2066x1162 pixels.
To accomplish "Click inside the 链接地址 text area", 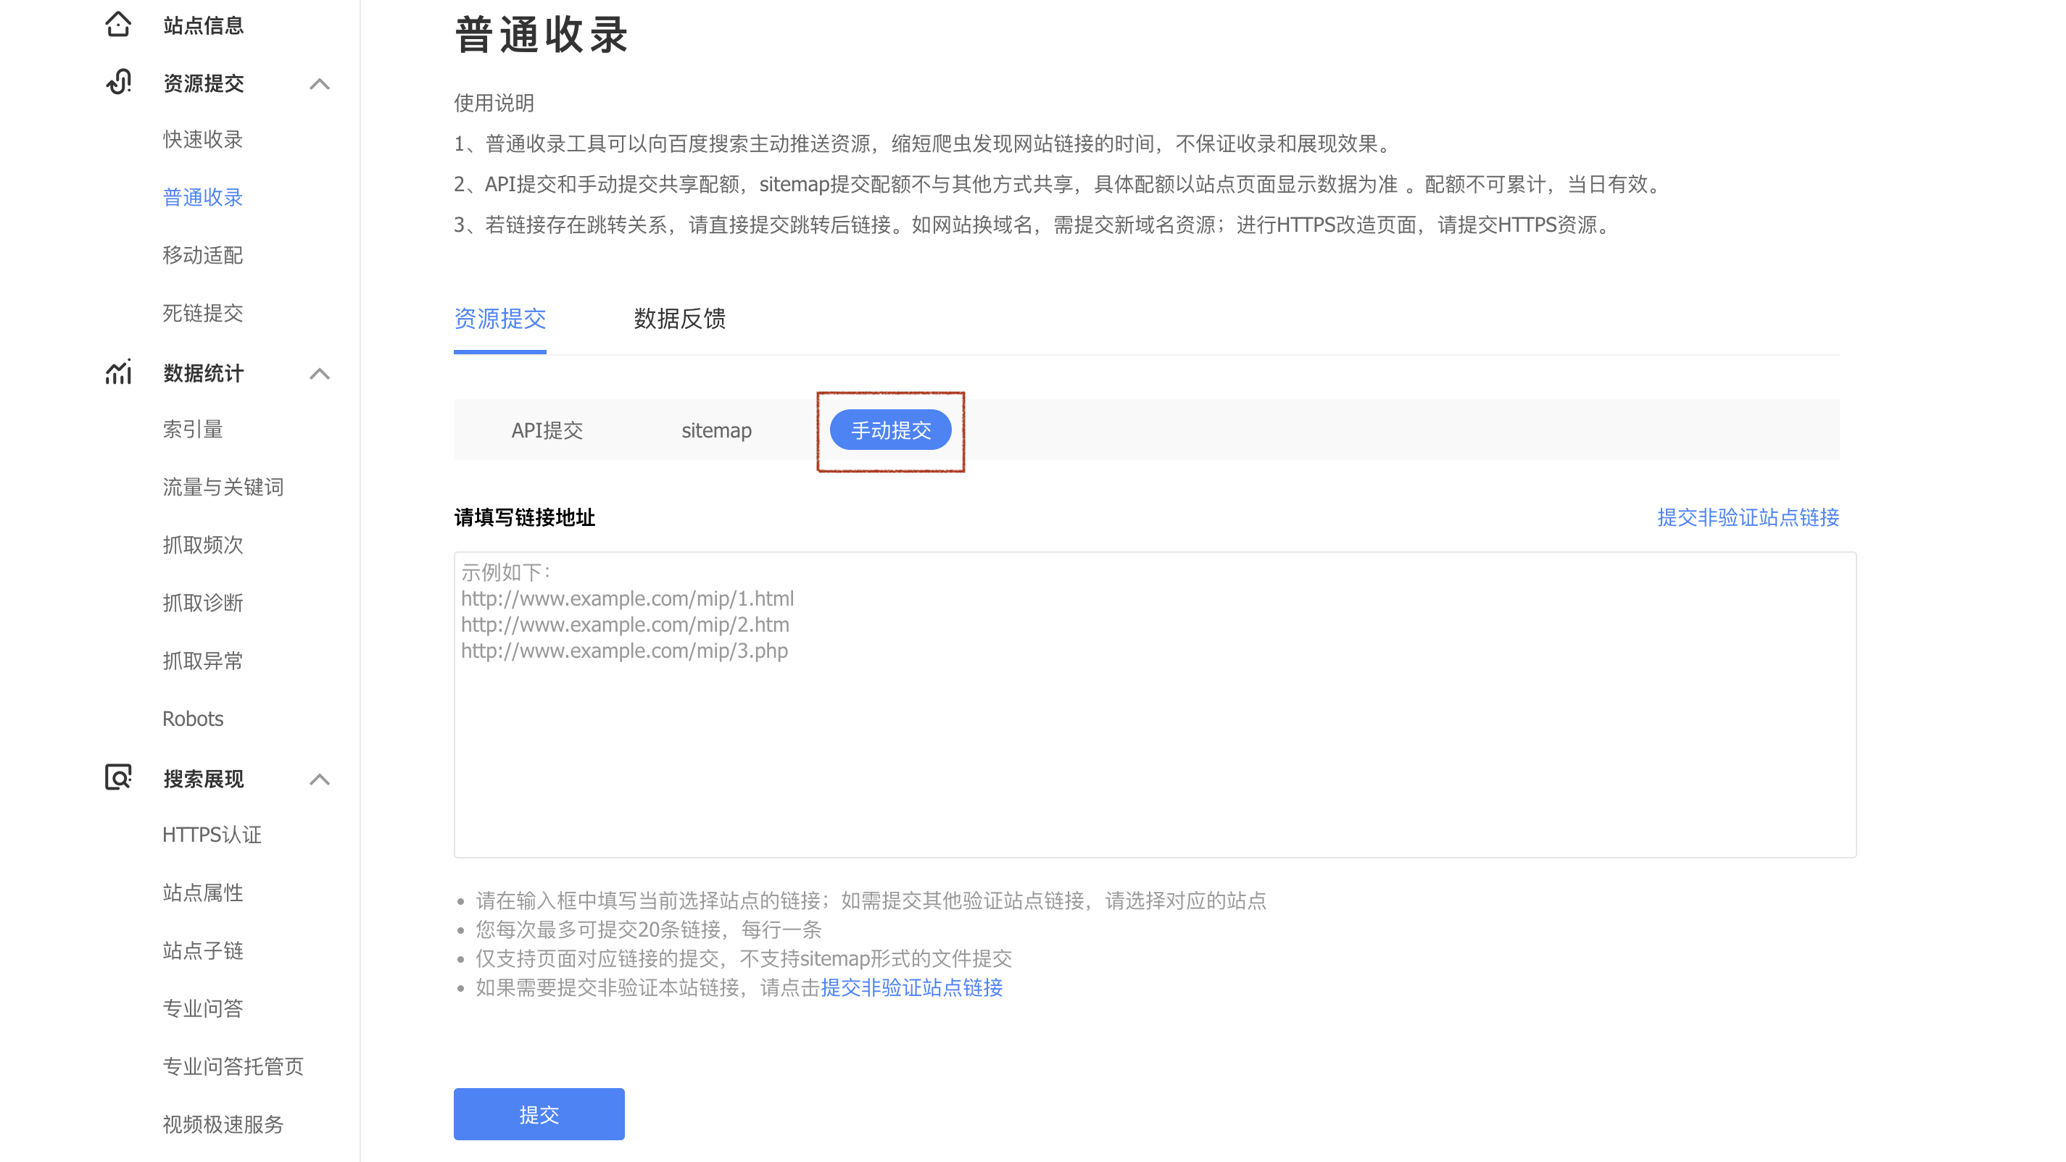I will 1155,704.
